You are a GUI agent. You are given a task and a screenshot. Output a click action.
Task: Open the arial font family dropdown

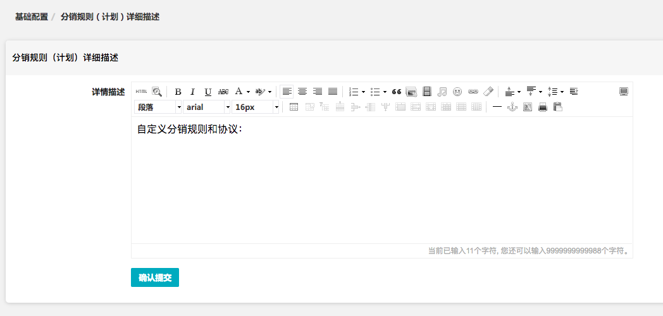pos(207,107)
